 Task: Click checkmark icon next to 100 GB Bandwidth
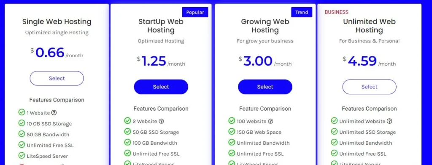[127, 142]
